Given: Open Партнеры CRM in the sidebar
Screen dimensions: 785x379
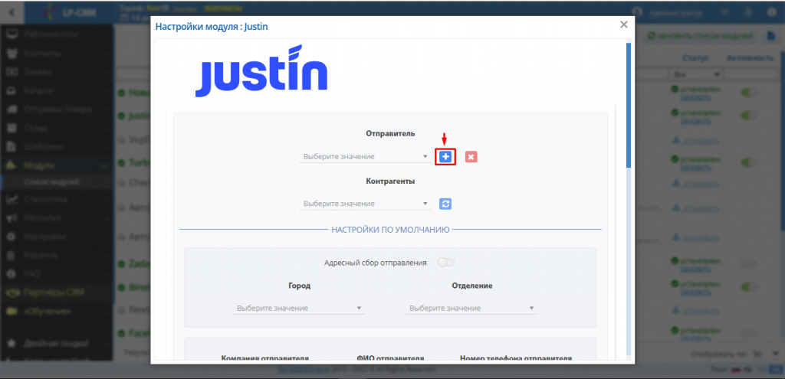Looking at the screenshot, I should click(x=57, y=292).
